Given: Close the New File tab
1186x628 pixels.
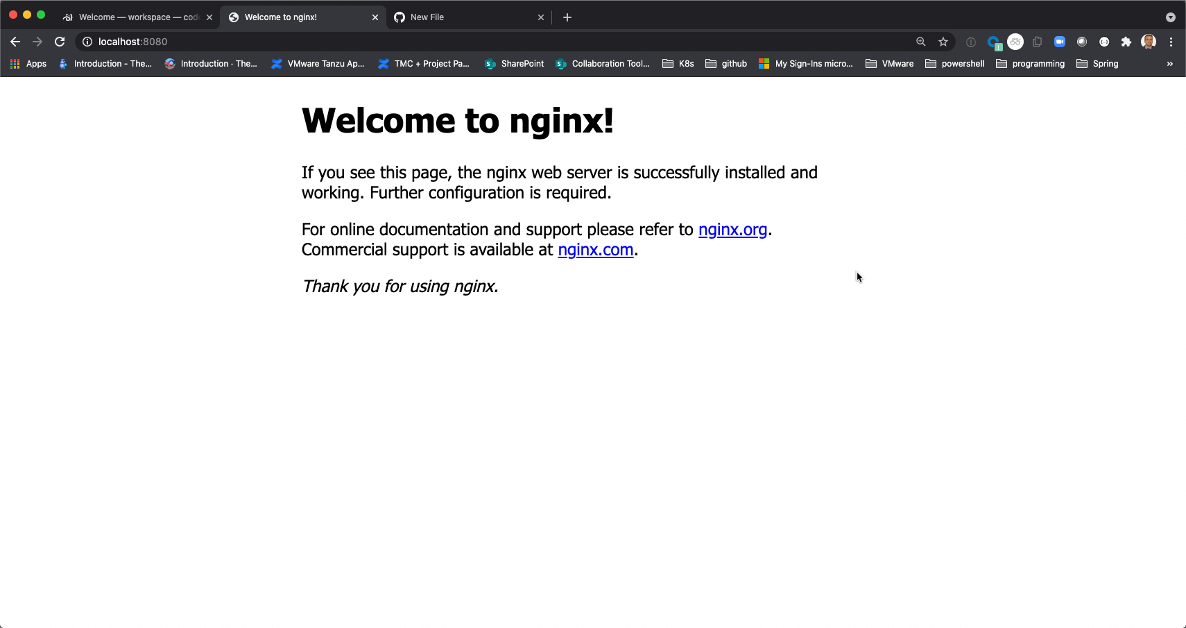Looking at the screenshot, I should pyautogui.click(x=541, y=17).
